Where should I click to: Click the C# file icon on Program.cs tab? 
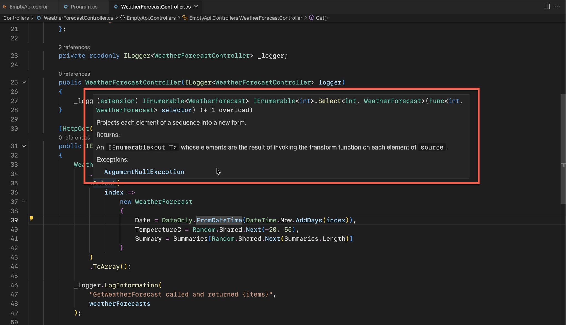[66, 7]
